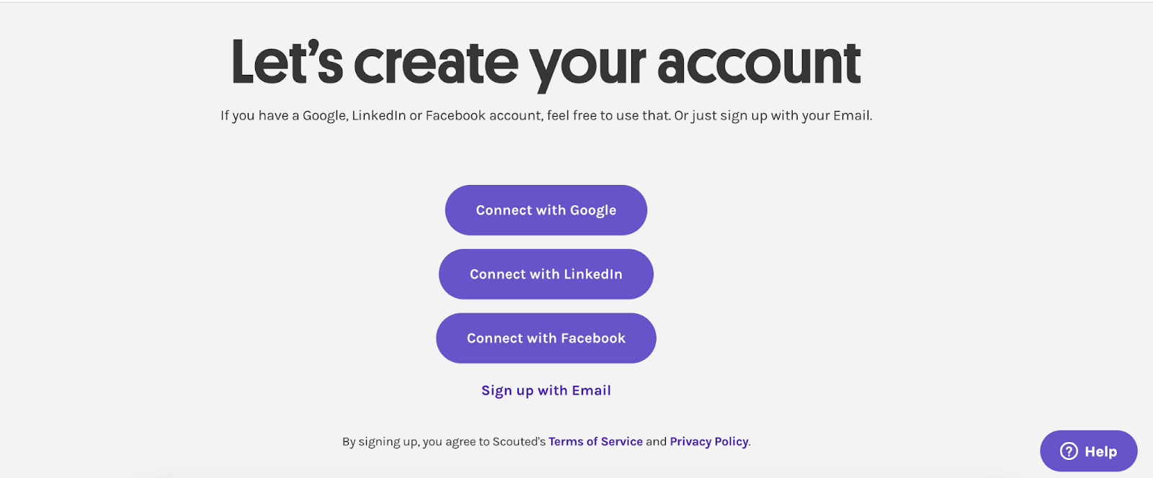Click the subtitle mentioning Google, LinkedIn or Facebook
Screen dimensions: 1153x478
[x=546, y=115]
